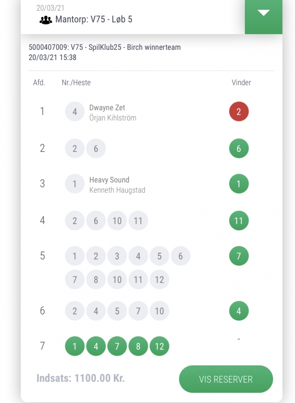Click the Nr./Heste column header
Viewport: 295px width, 403px height.
[76, 82]
